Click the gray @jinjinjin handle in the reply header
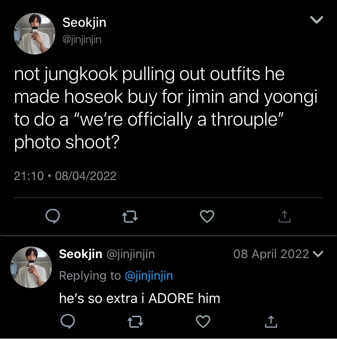This screenshot has height=339, width=337. click(x=131, y=254)
